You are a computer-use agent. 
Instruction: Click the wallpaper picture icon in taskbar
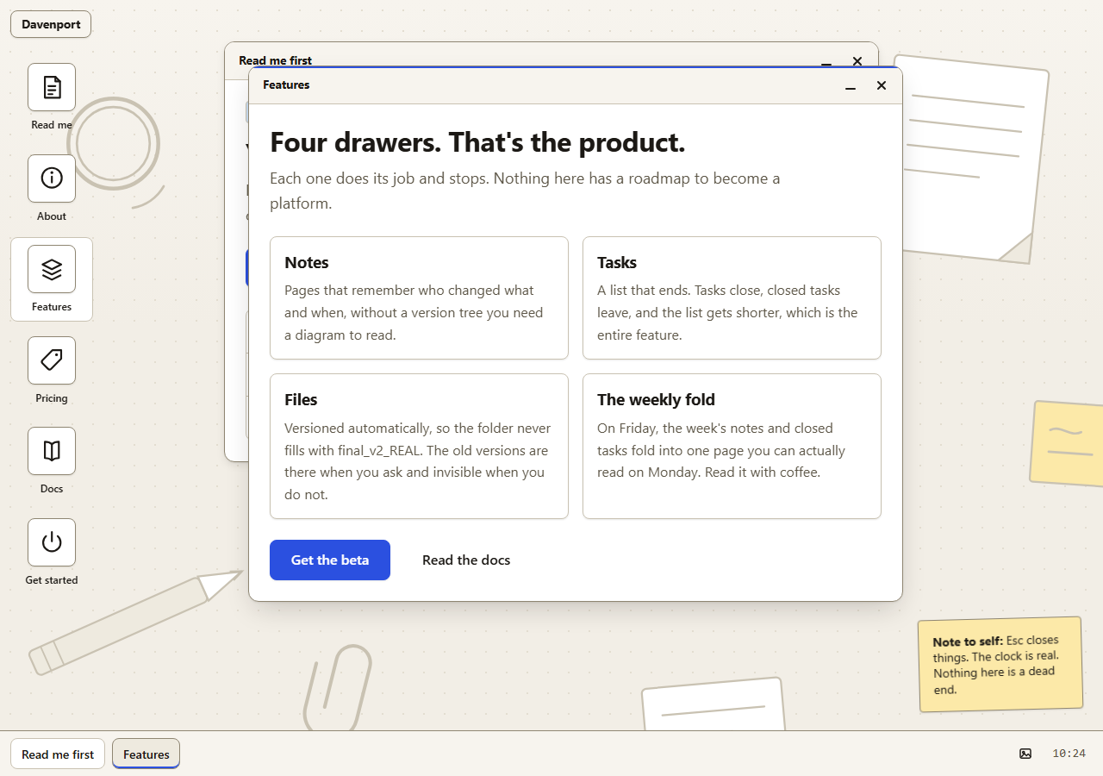point(1025,754)
